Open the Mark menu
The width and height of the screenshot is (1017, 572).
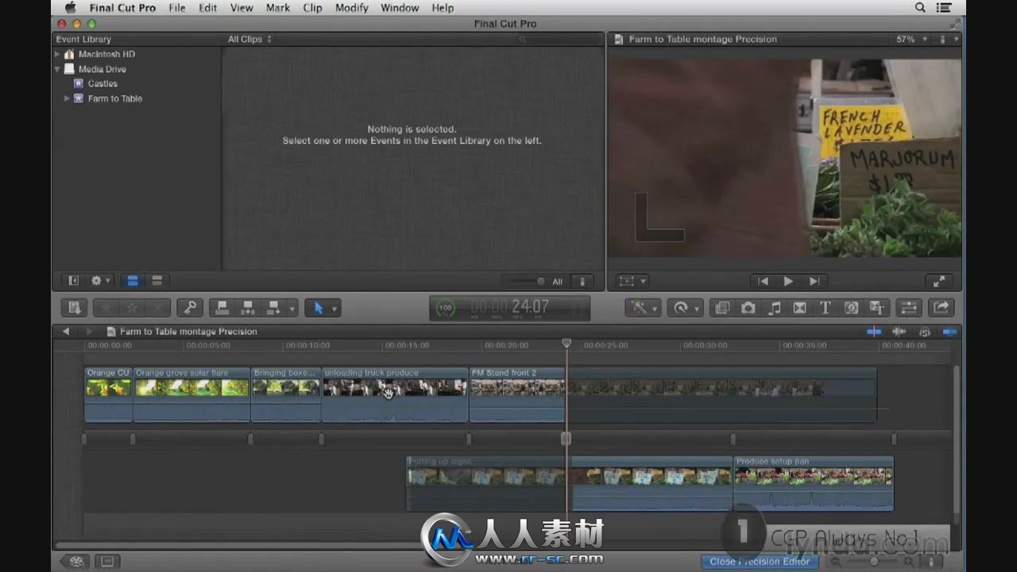(278, 8)
